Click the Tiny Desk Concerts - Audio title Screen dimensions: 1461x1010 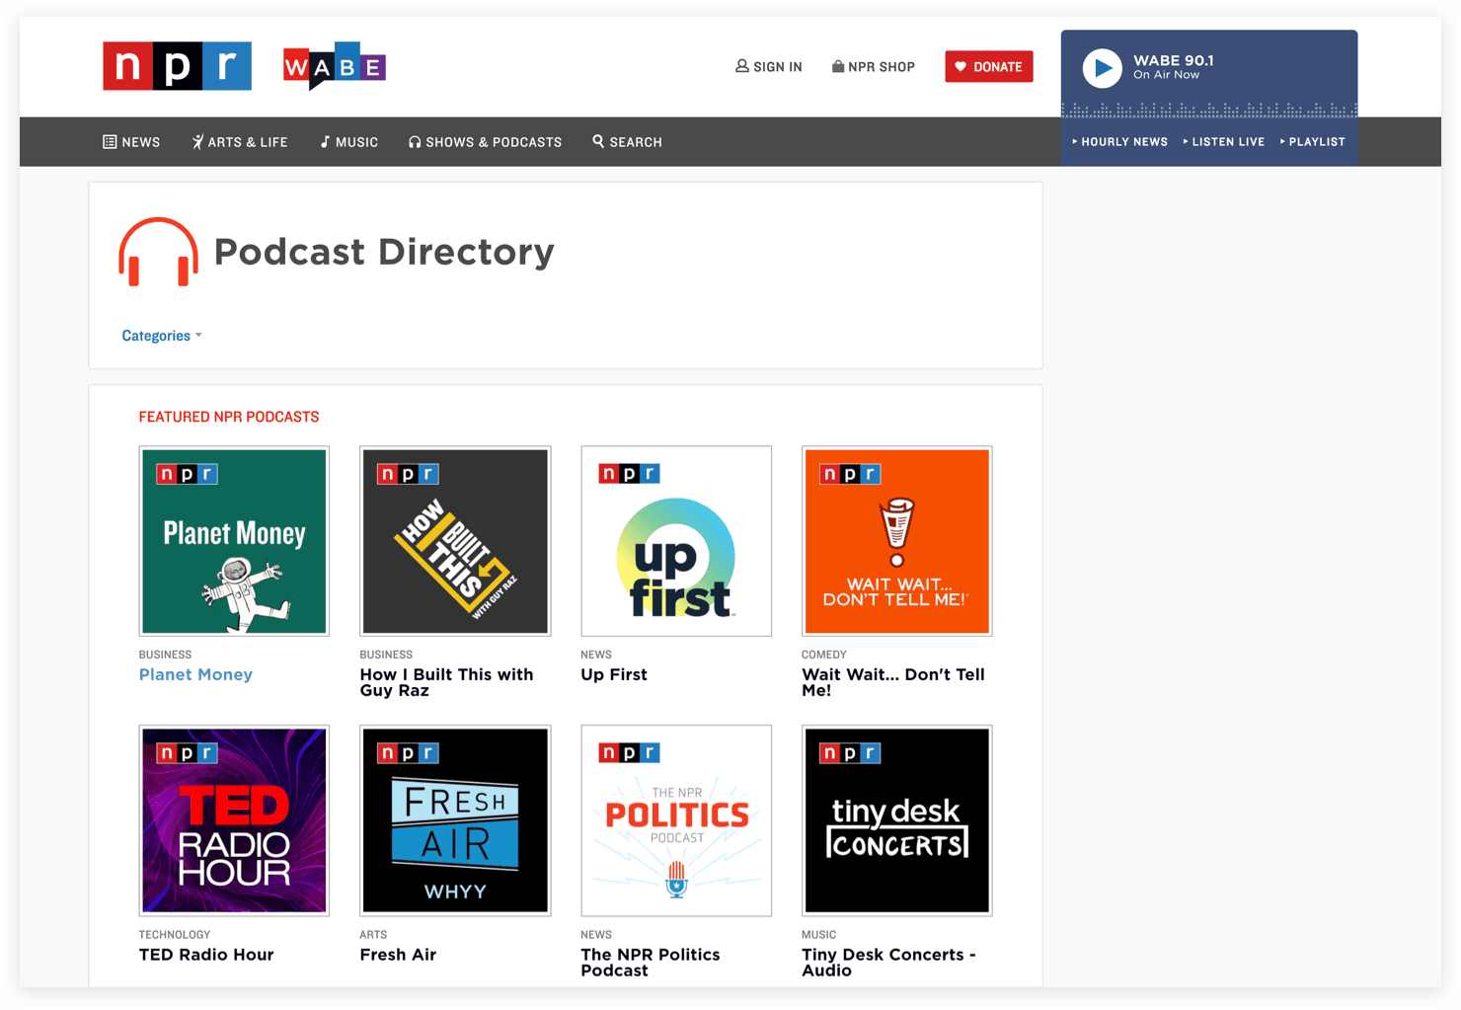click(888, 963)
